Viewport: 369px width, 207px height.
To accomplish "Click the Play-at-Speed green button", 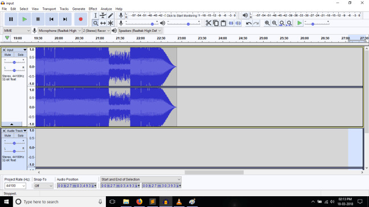I will 300,23.
